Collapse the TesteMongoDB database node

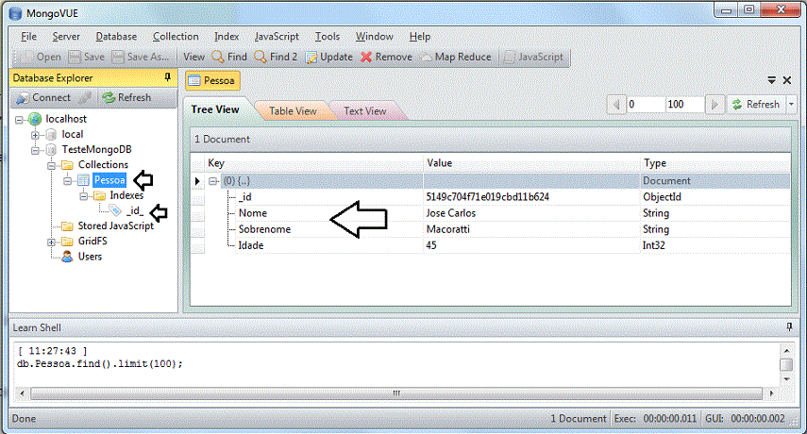[x=35, y=151]
